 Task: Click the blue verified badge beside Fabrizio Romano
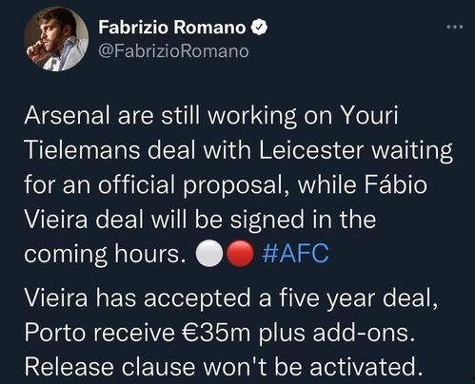(x=260, y=27)
